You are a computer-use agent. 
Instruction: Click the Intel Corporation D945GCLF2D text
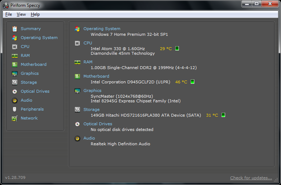pos(130,82)
